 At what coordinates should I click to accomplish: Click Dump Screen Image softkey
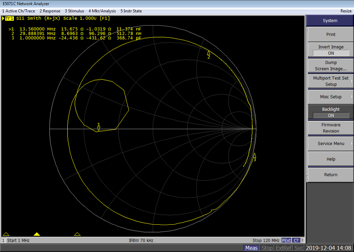tap(331, 66)
